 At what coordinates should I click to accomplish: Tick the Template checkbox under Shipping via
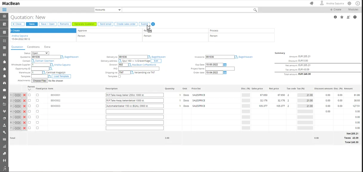(120, 76)
